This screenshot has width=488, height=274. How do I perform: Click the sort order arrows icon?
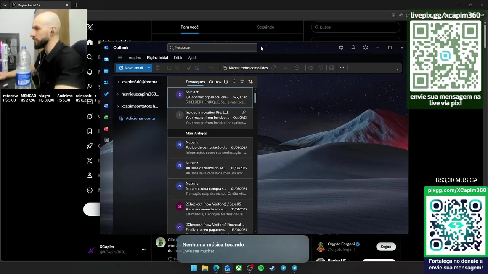point(250,82)
